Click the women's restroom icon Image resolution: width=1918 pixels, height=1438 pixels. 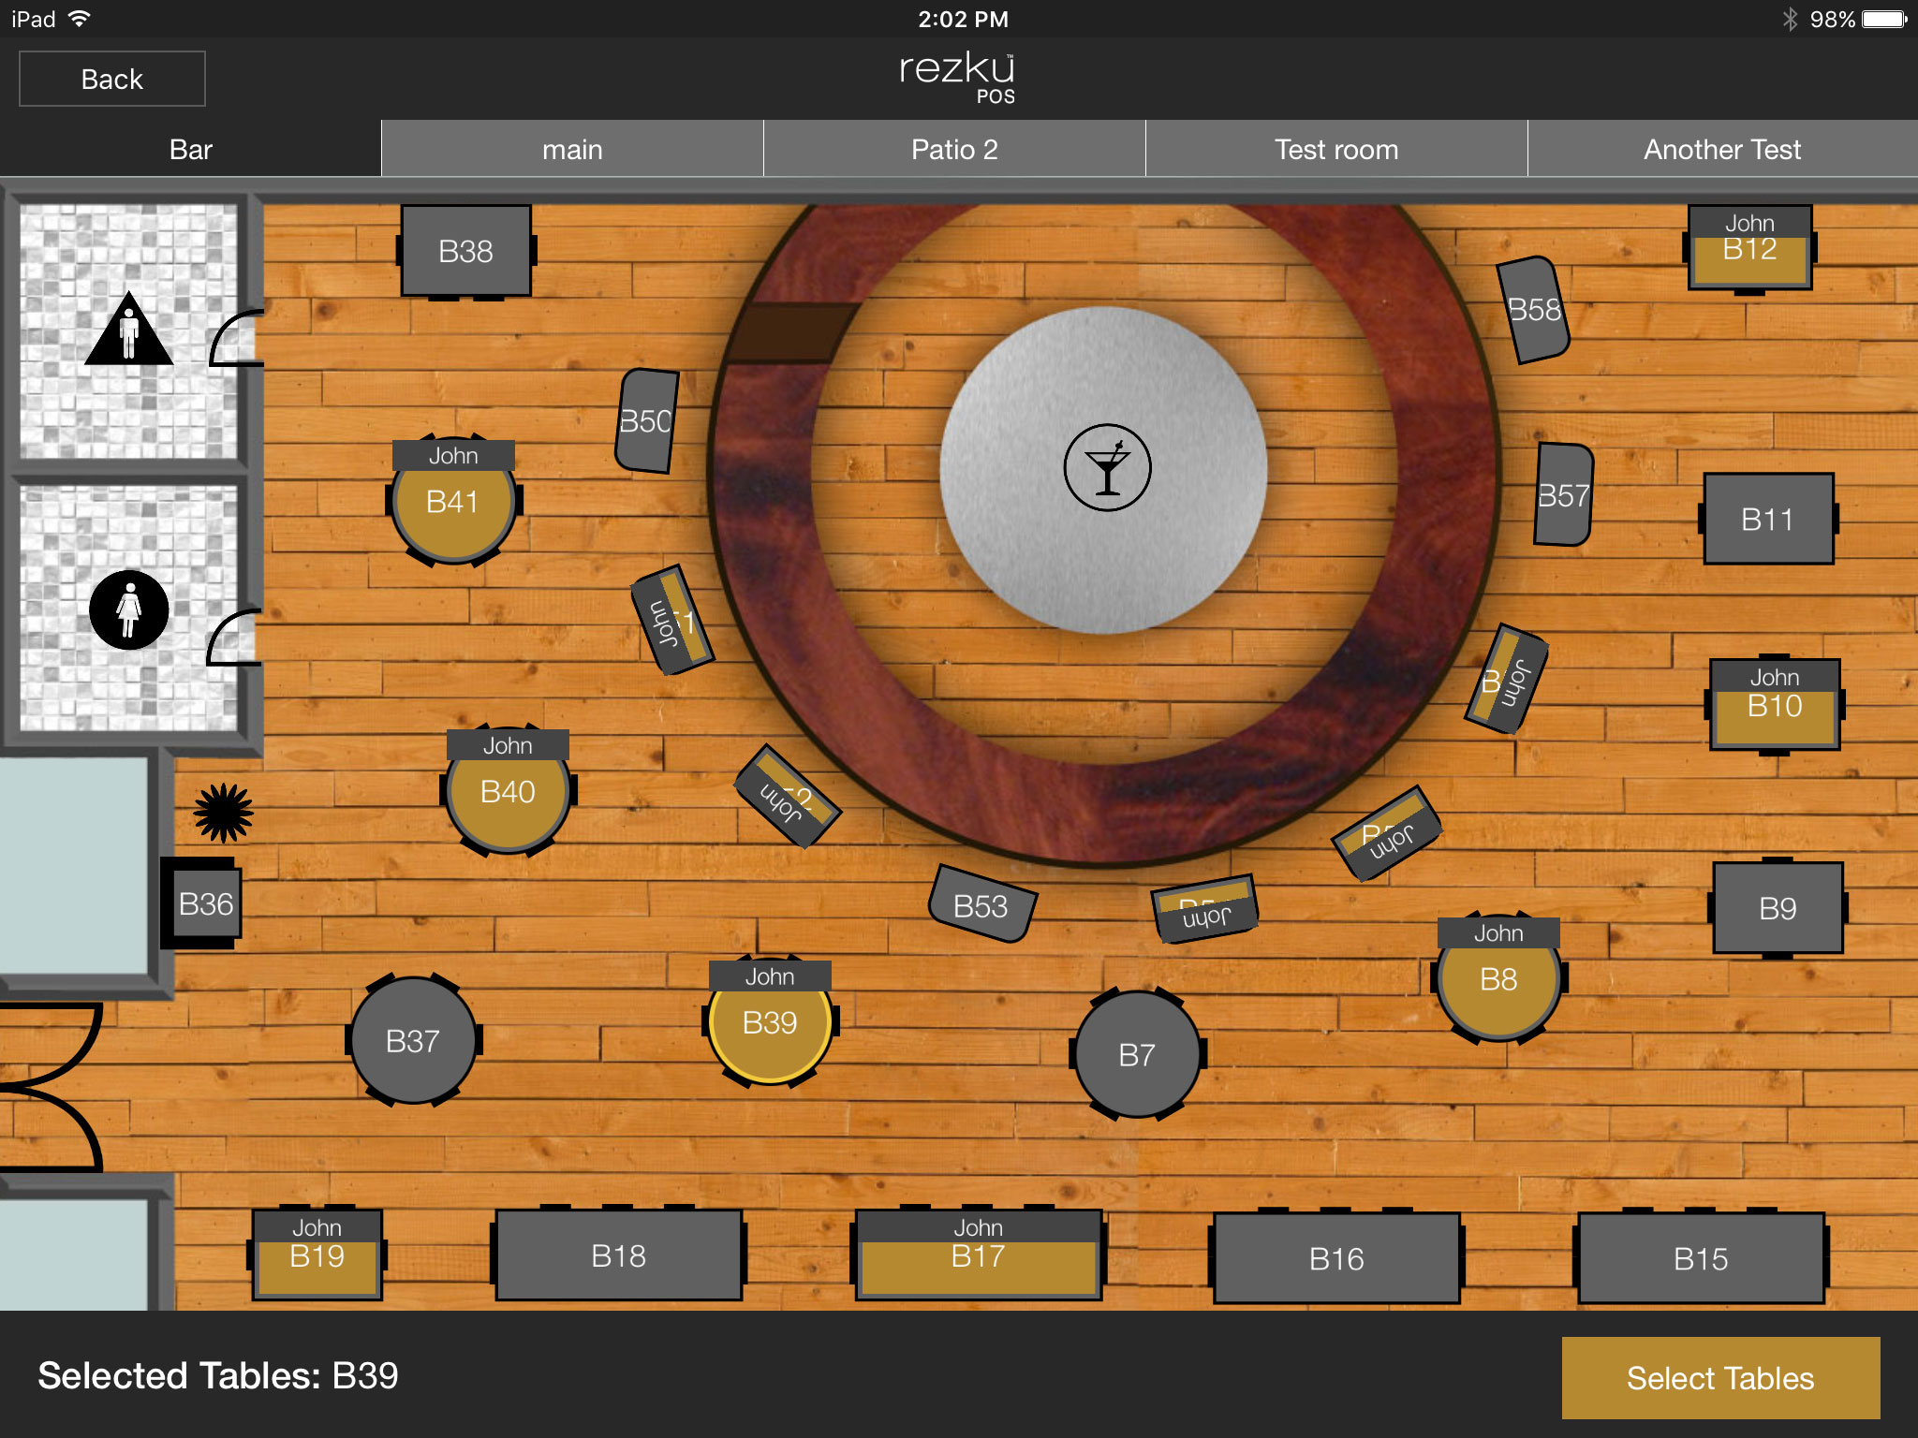click(x=129, y=610)
